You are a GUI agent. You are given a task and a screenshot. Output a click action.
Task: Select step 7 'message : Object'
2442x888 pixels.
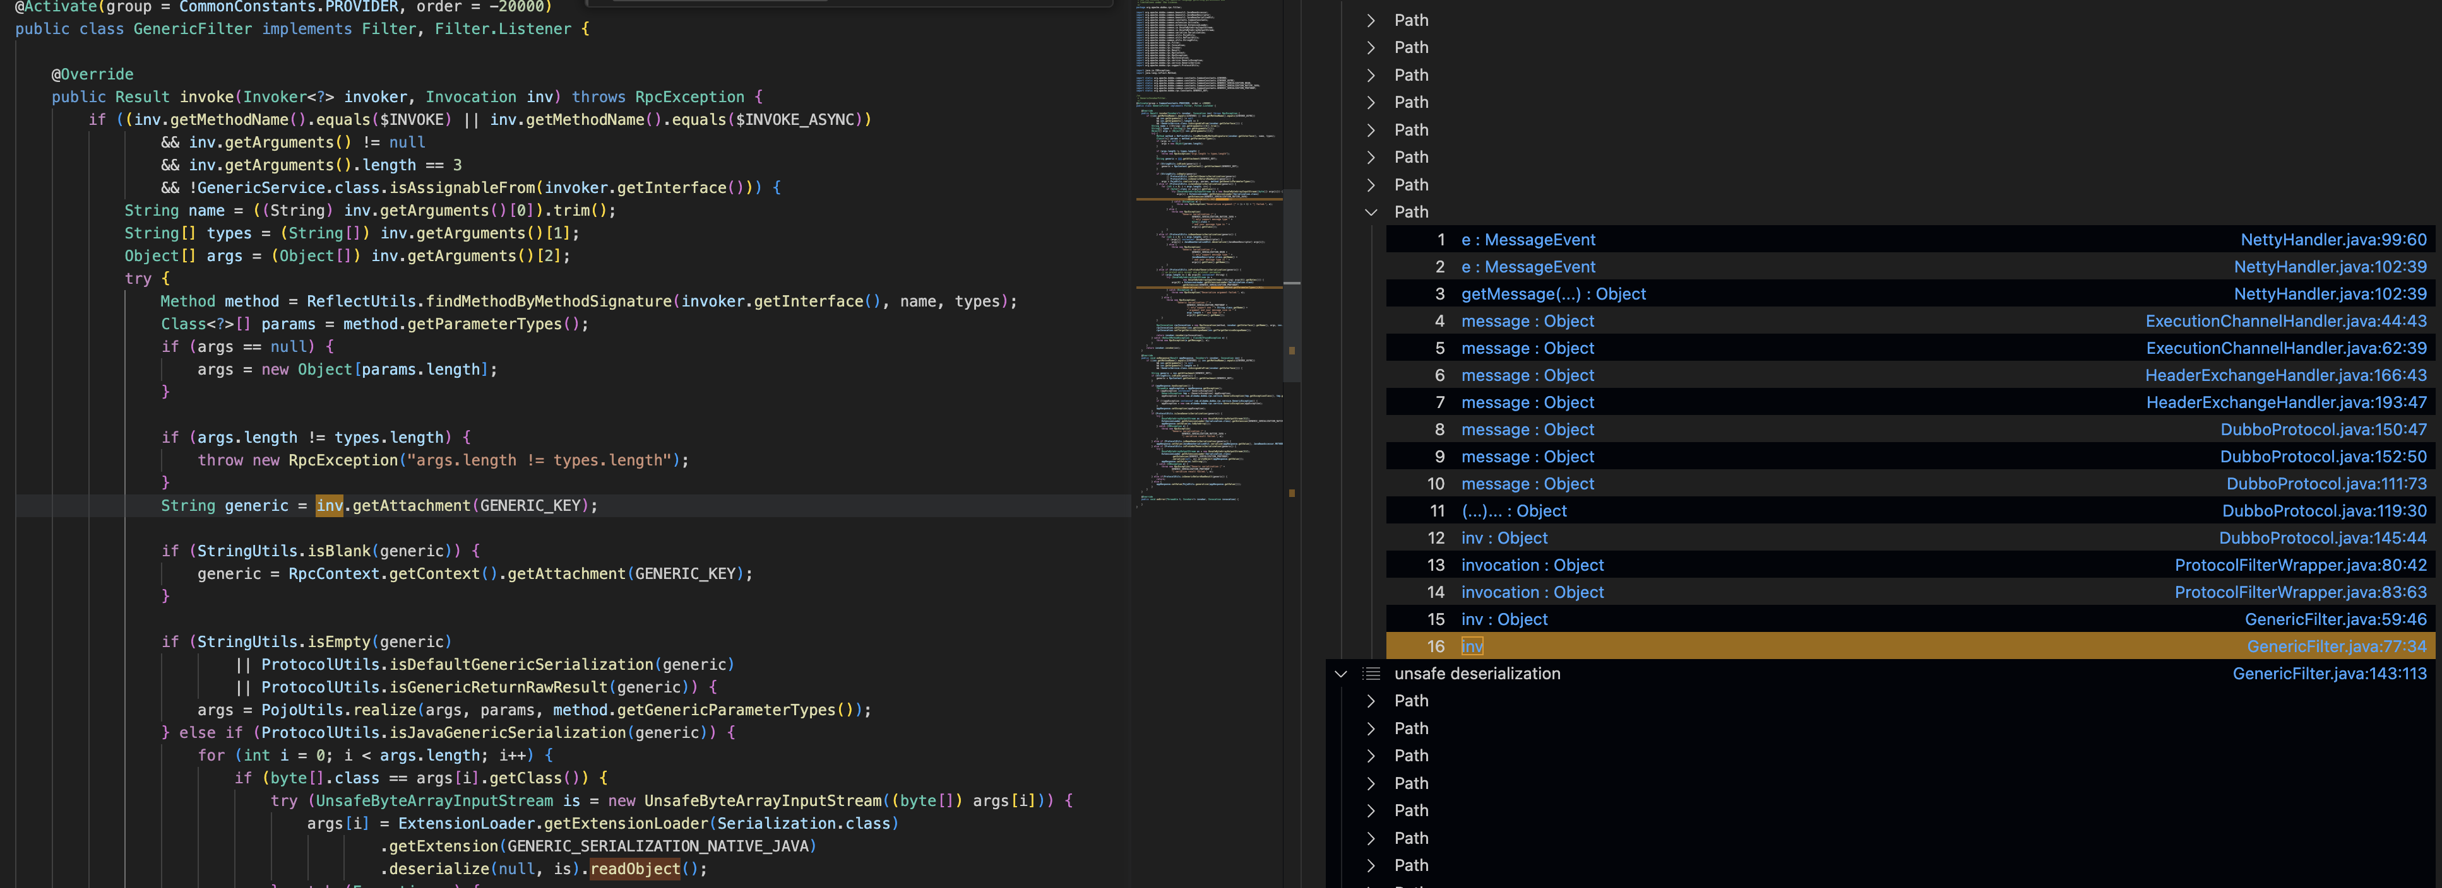tap(1527, 403)
